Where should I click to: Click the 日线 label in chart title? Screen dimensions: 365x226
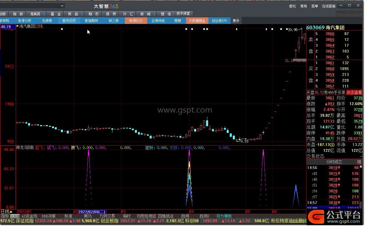pos(39,26)
